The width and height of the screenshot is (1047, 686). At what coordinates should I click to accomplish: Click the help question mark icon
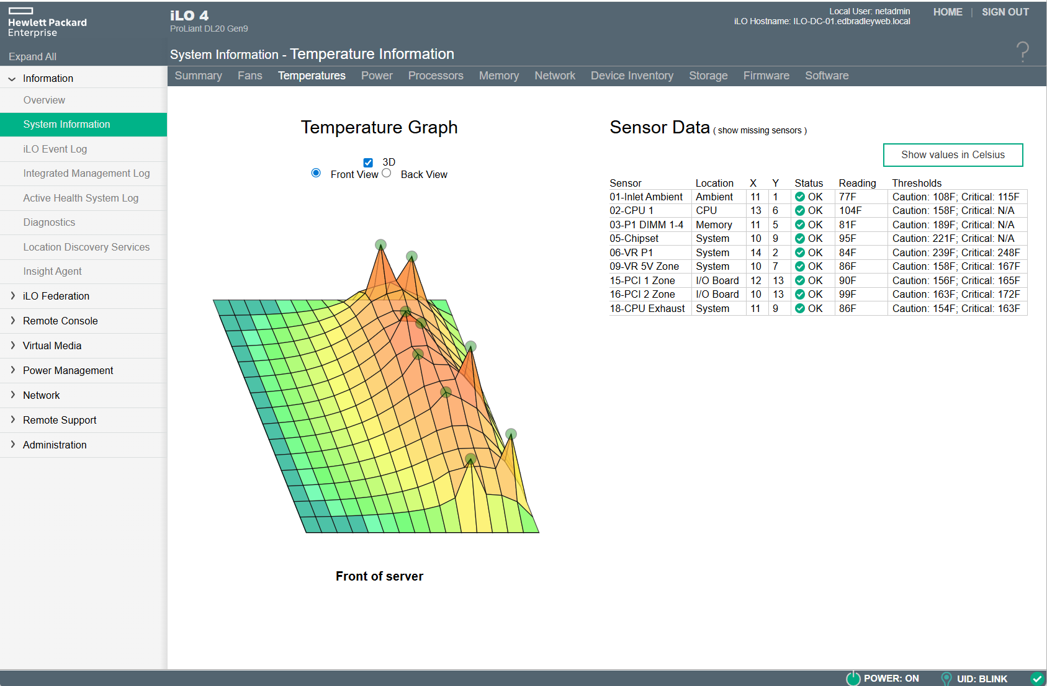tap(1022, 51)
